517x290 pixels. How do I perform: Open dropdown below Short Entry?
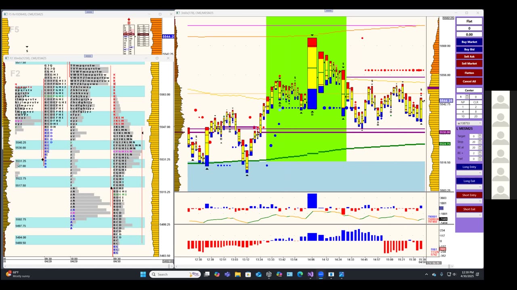(x=469, y=201)
